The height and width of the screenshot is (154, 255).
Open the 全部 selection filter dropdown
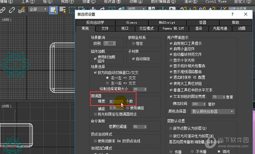[x=38, y=9]
